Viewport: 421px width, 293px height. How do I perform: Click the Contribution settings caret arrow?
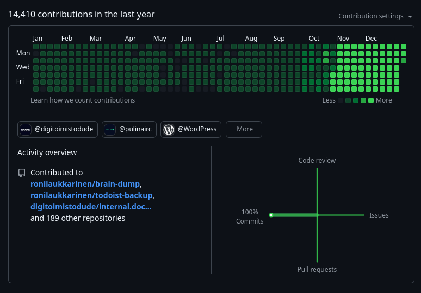[x=410, y=17]
